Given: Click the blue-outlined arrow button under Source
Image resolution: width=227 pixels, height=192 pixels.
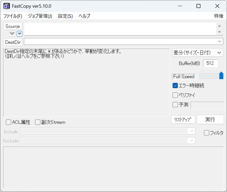Looking at the screenshot, I should click(x=19, y=34).
